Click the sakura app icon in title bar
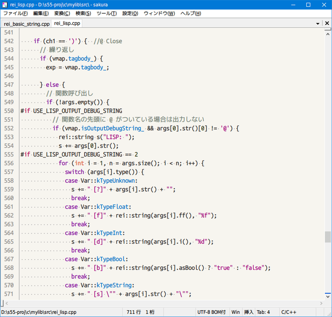332x317 pixels. 5,5
